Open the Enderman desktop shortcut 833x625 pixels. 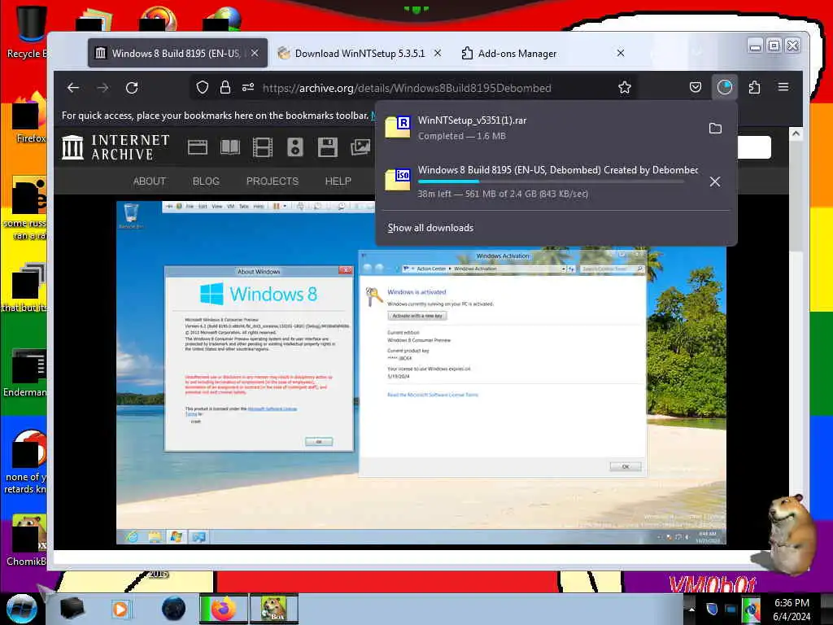[25, 373]
